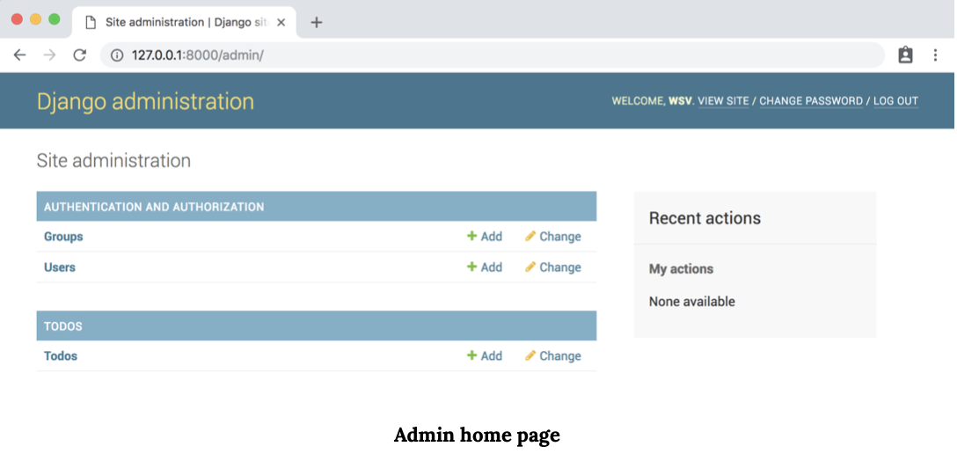Log out of the admin
The image size is (957, 461).
click(895, 101)
